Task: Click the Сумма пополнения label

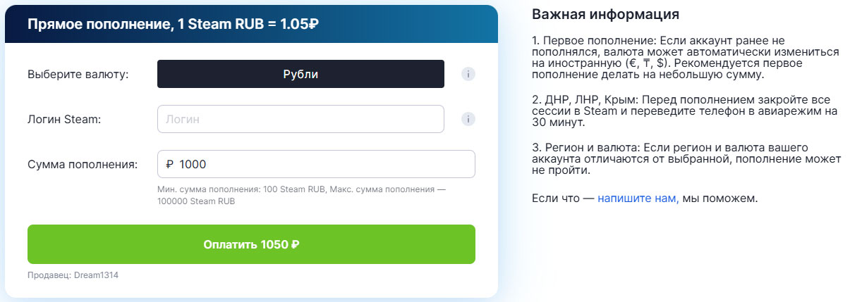Action: click(x=83, y=164)
